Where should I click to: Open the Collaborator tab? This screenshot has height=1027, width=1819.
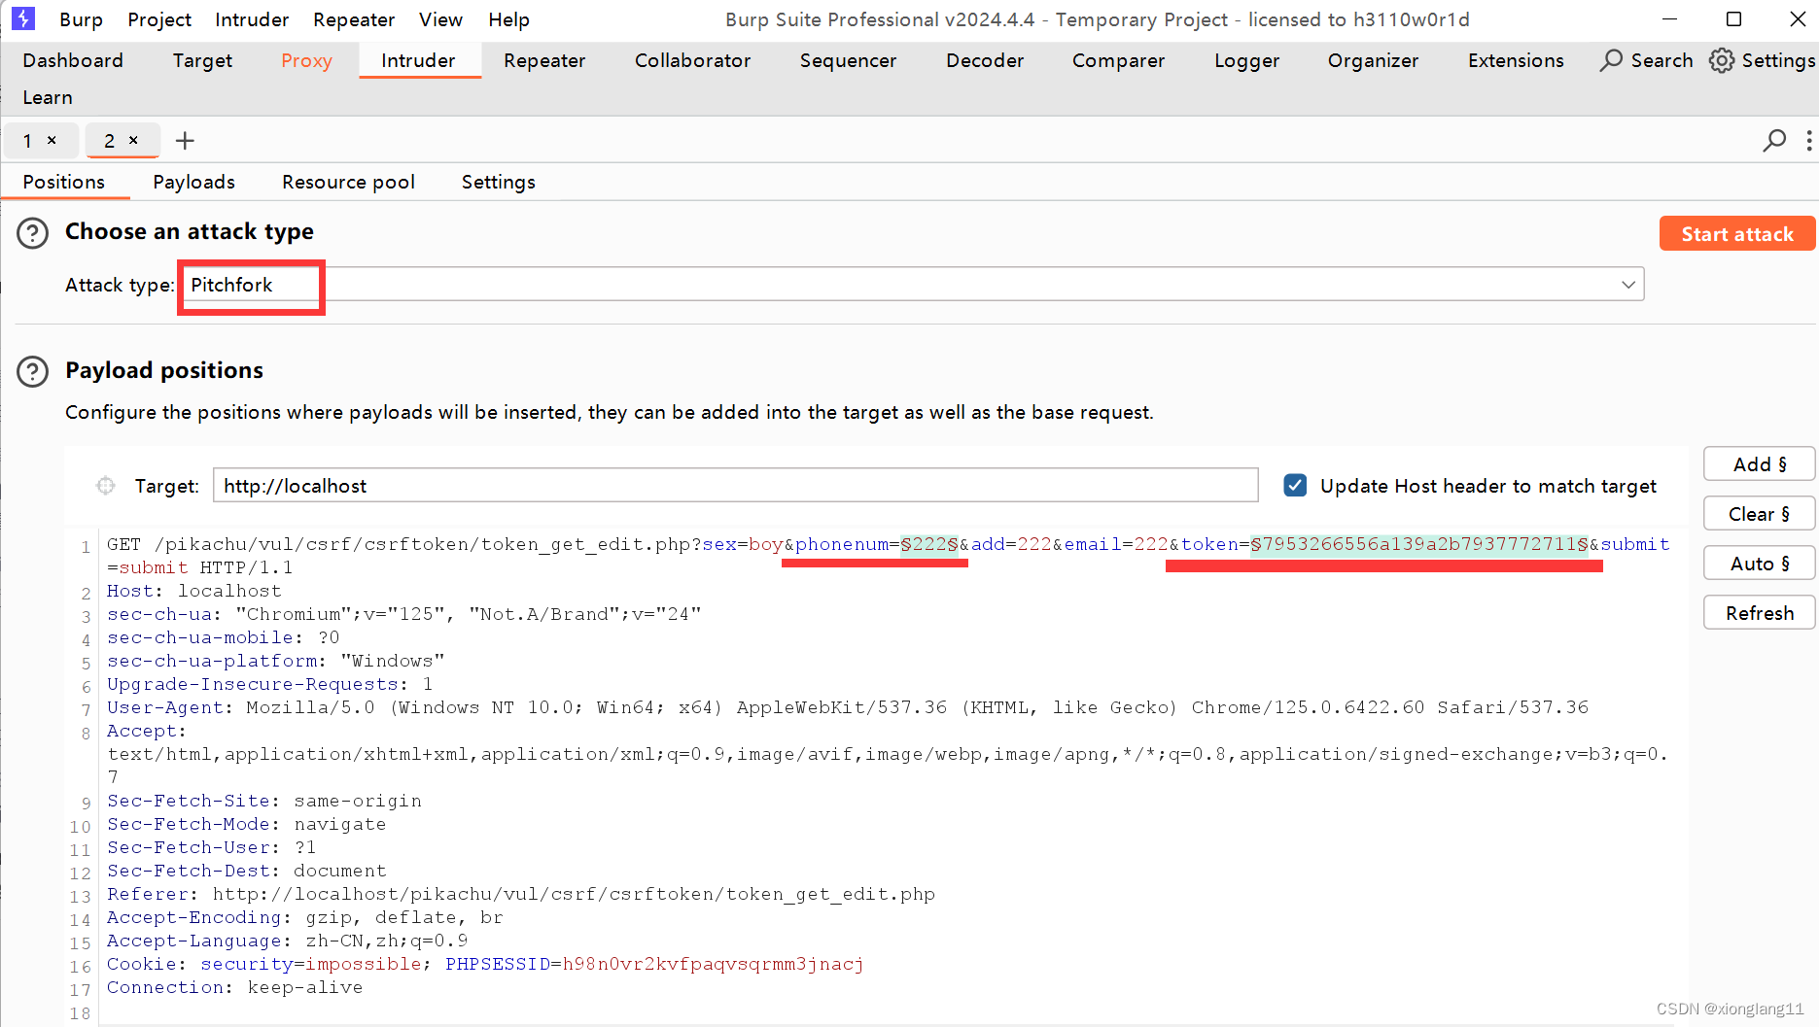tap(692, 60)
